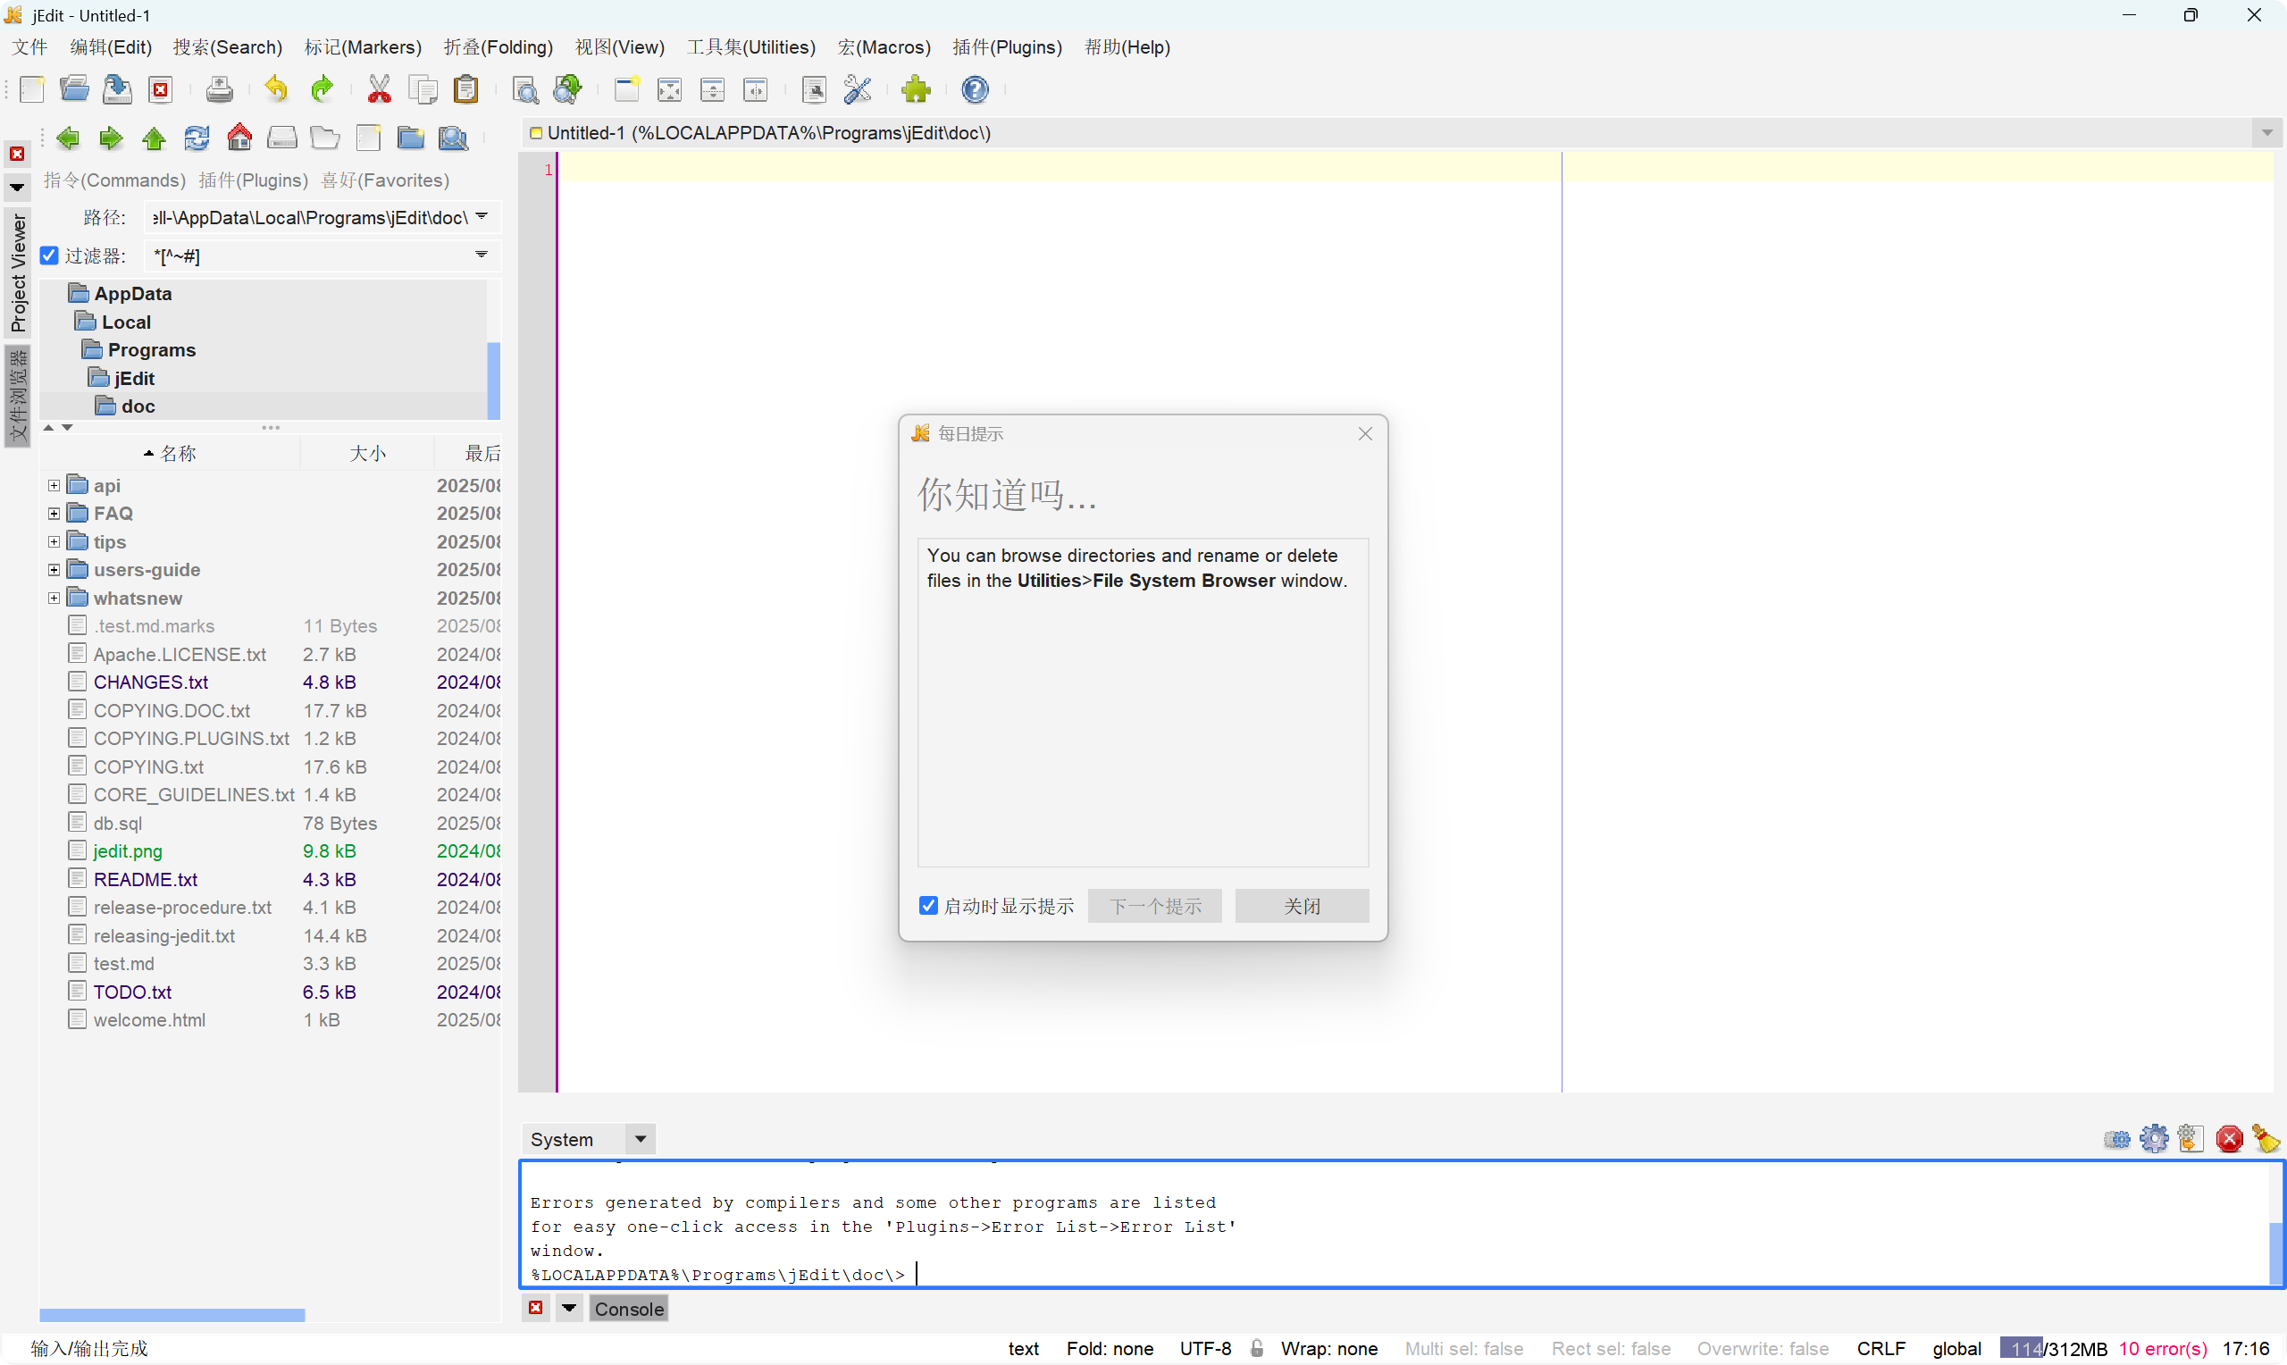Click the memory usage bar in status bar
The image size is (2287, 1365).
pyautogui.click(x=2053, y=1348)
